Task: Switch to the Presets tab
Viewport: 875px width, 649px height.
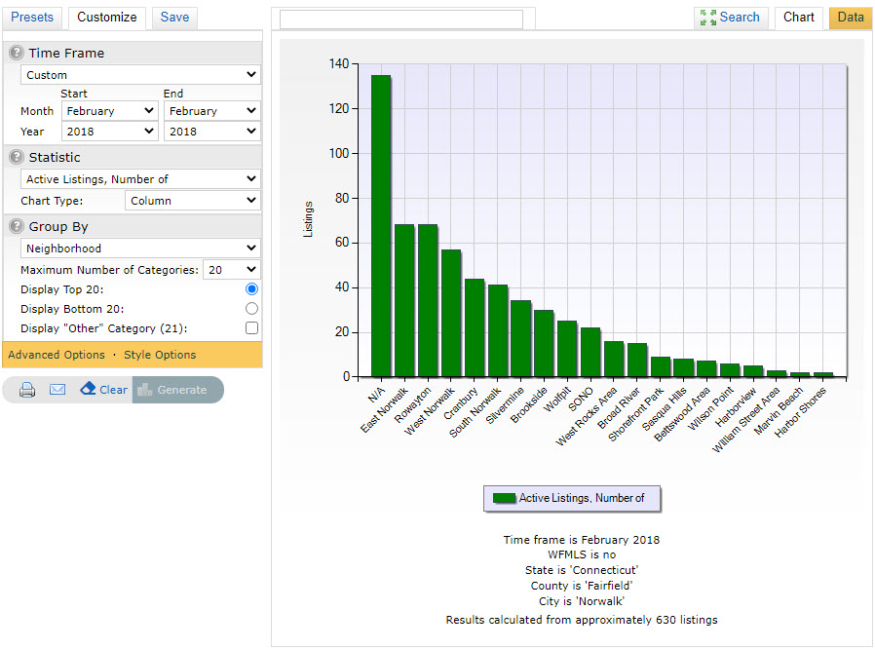Action: (x=32, y=18)
